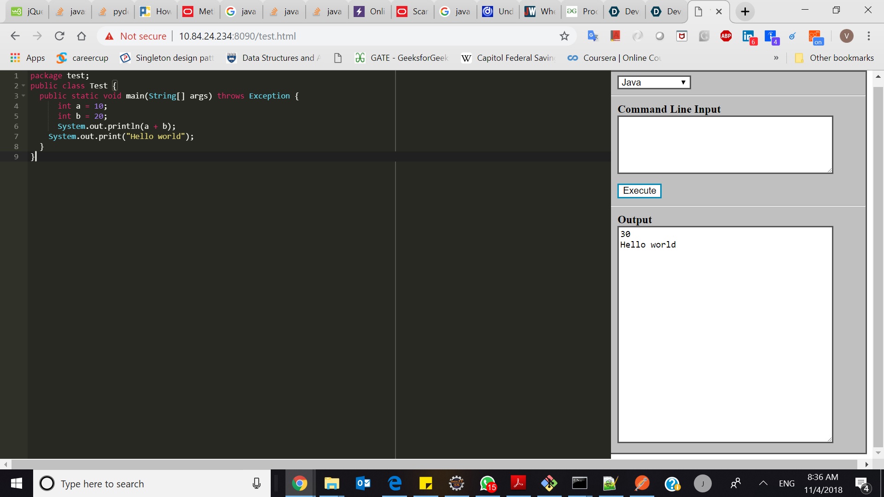884x497 pixels.
Task: Switch to the jQuery browser tab
Action: (28, 12)
